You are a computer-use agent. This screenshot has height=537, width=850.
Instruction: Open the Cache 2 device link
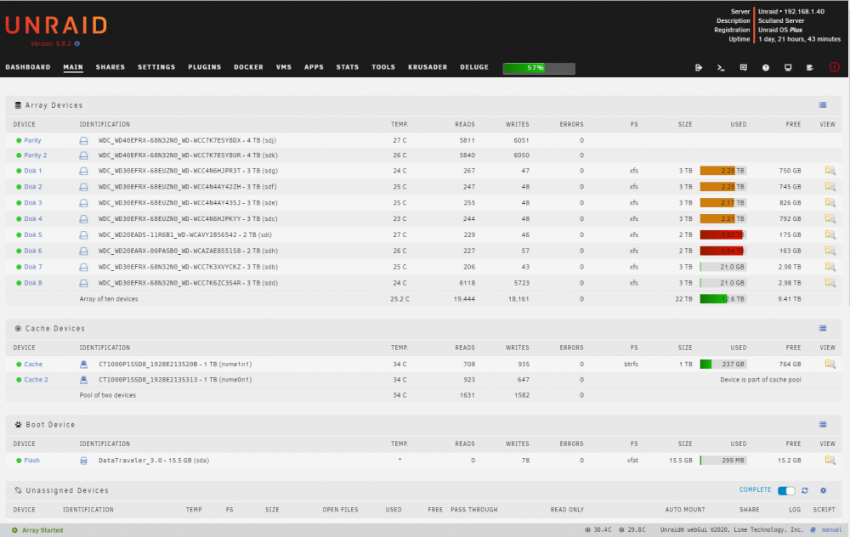[36, 380]
